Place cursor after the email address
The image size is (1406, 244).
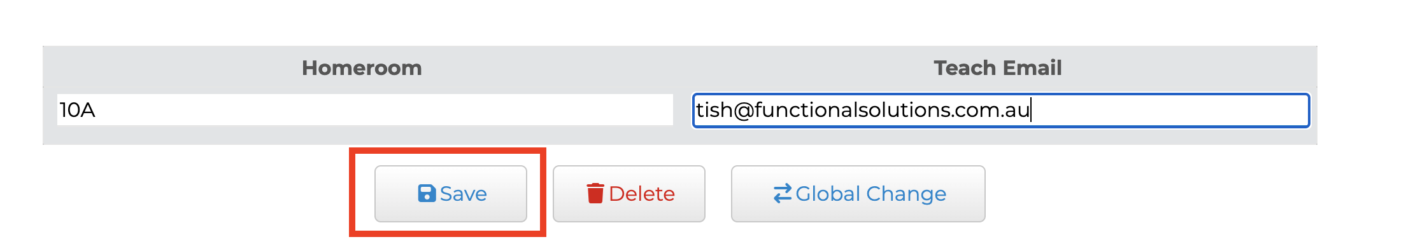point(1031,111)
